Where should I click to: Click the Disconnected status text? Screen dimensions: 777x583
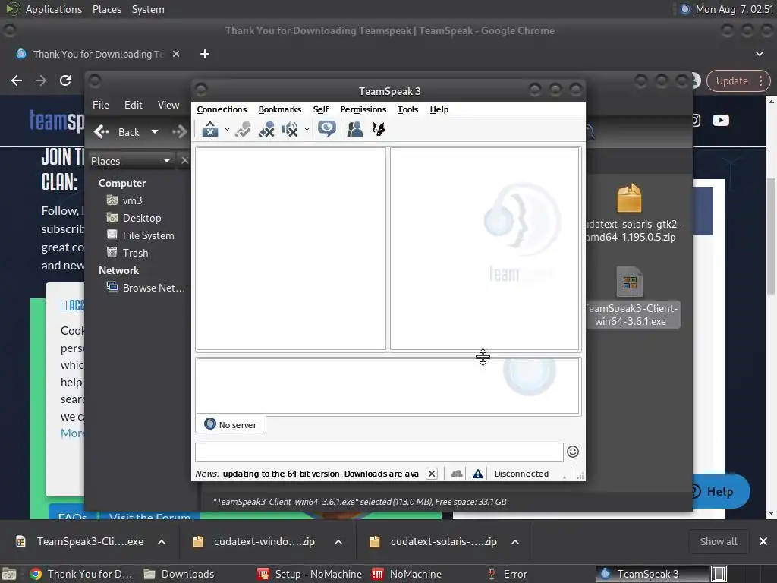(x=521, y=474)
